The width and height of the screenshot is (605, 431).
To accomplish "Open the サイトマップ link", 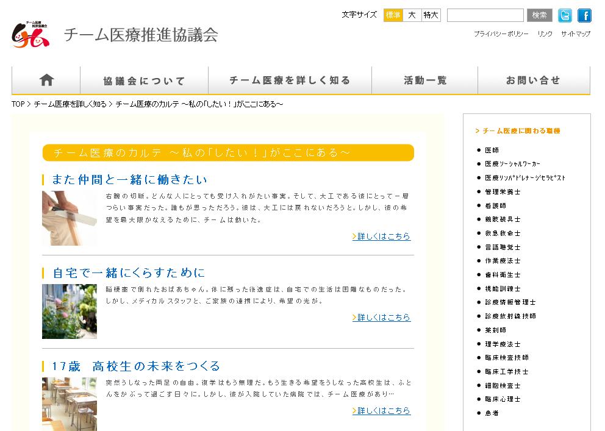I will (x=575, y=34).
